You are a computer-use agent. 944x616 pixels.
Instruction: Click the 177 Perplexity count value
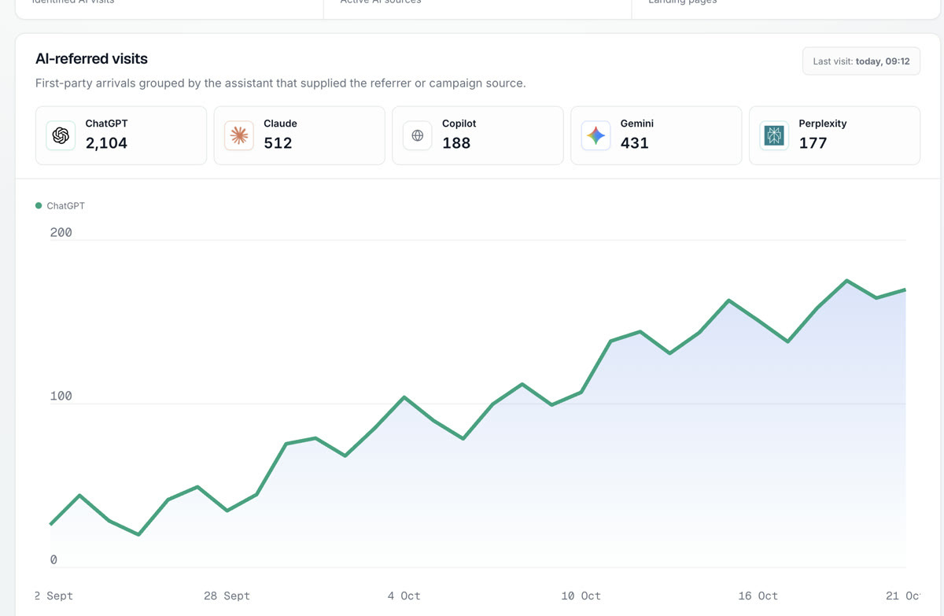click(813, 143)
